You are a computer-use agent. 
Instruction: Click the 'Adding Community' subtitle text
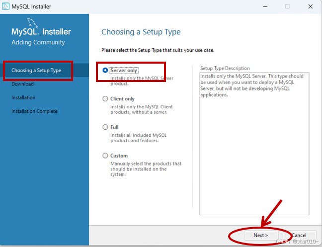38,42
